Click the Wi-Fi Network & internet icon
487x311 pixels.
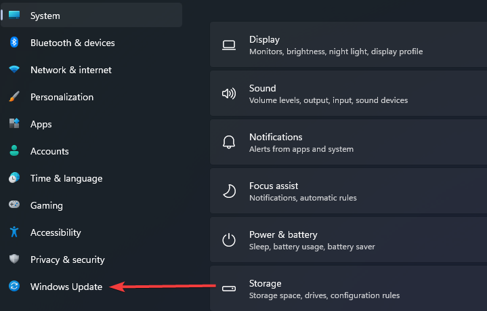click(x=14, y=69)
